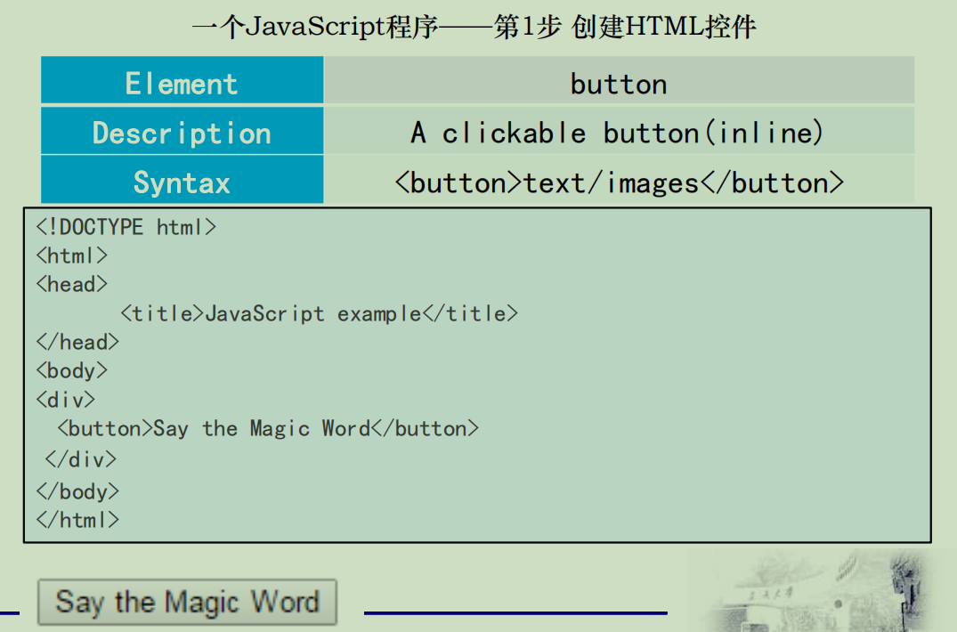Click the <button>Say the Magic Word</button> code line

pos(268,429)
